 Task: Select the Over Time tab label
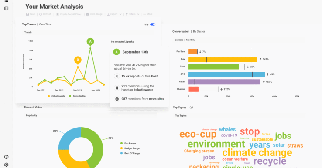pos(45,24)
